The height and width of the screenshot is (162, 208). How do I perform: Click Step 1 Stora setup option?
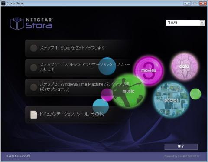pos(78,48)
